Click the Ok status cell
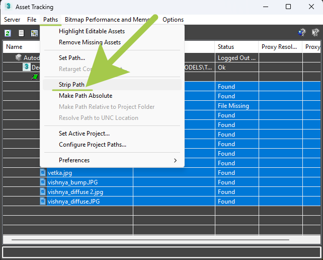Screen dimensions: 323x260 click(x=236, y=68)
